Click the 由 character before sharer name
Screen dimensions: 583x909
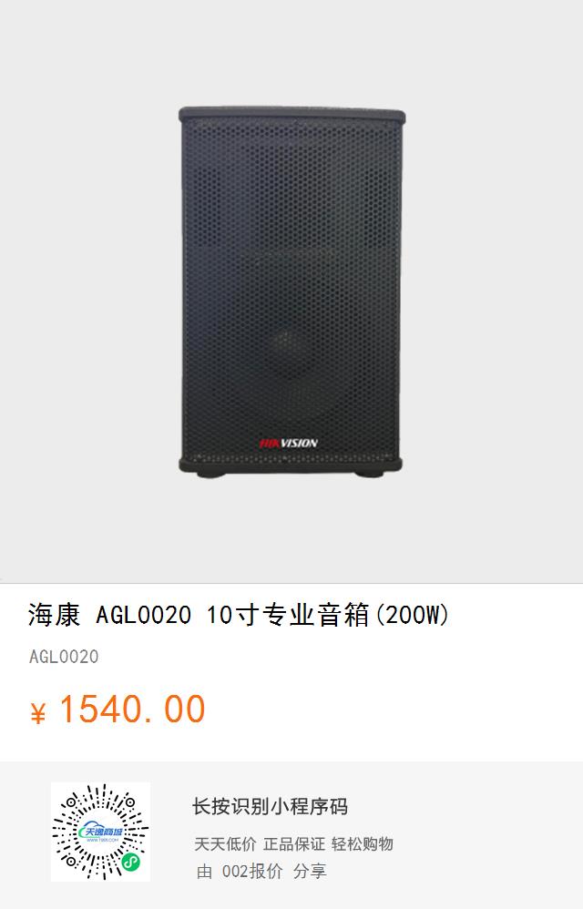coord(204,872)
